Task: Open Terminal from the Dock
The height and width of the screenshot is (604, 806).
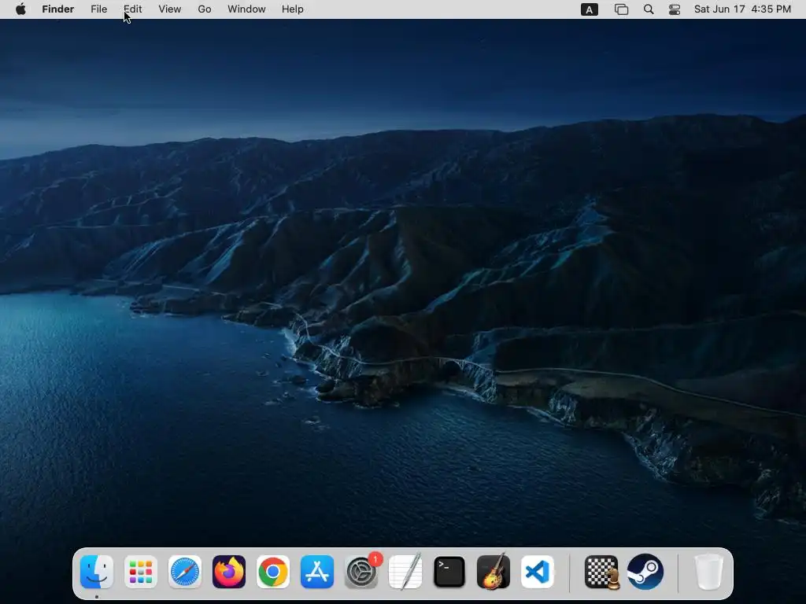Action: point(449,572)
